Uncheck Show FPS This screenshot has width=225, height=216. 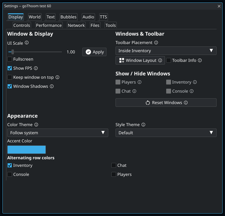pyautogui.click(x=10, y=68)
